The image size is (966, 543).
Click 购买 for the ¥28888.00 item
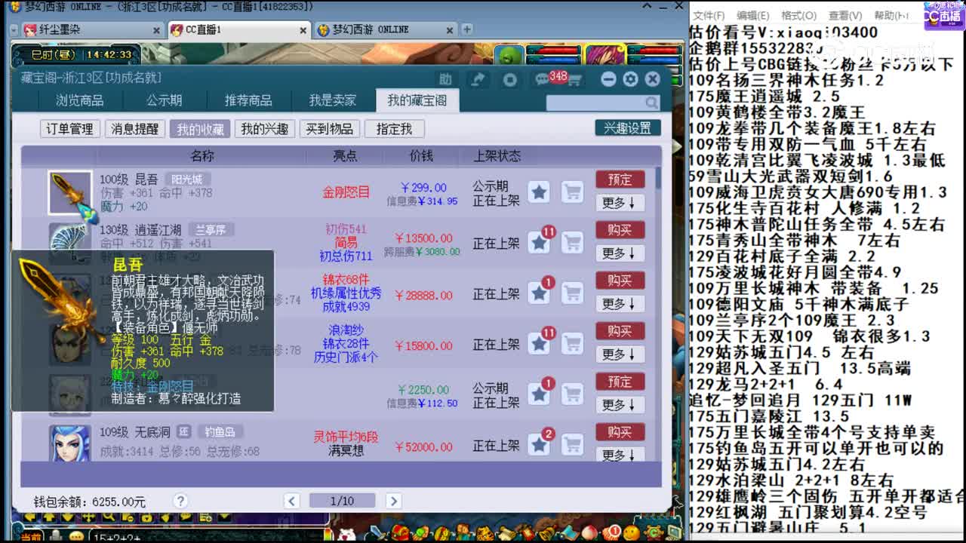(620, 281)
